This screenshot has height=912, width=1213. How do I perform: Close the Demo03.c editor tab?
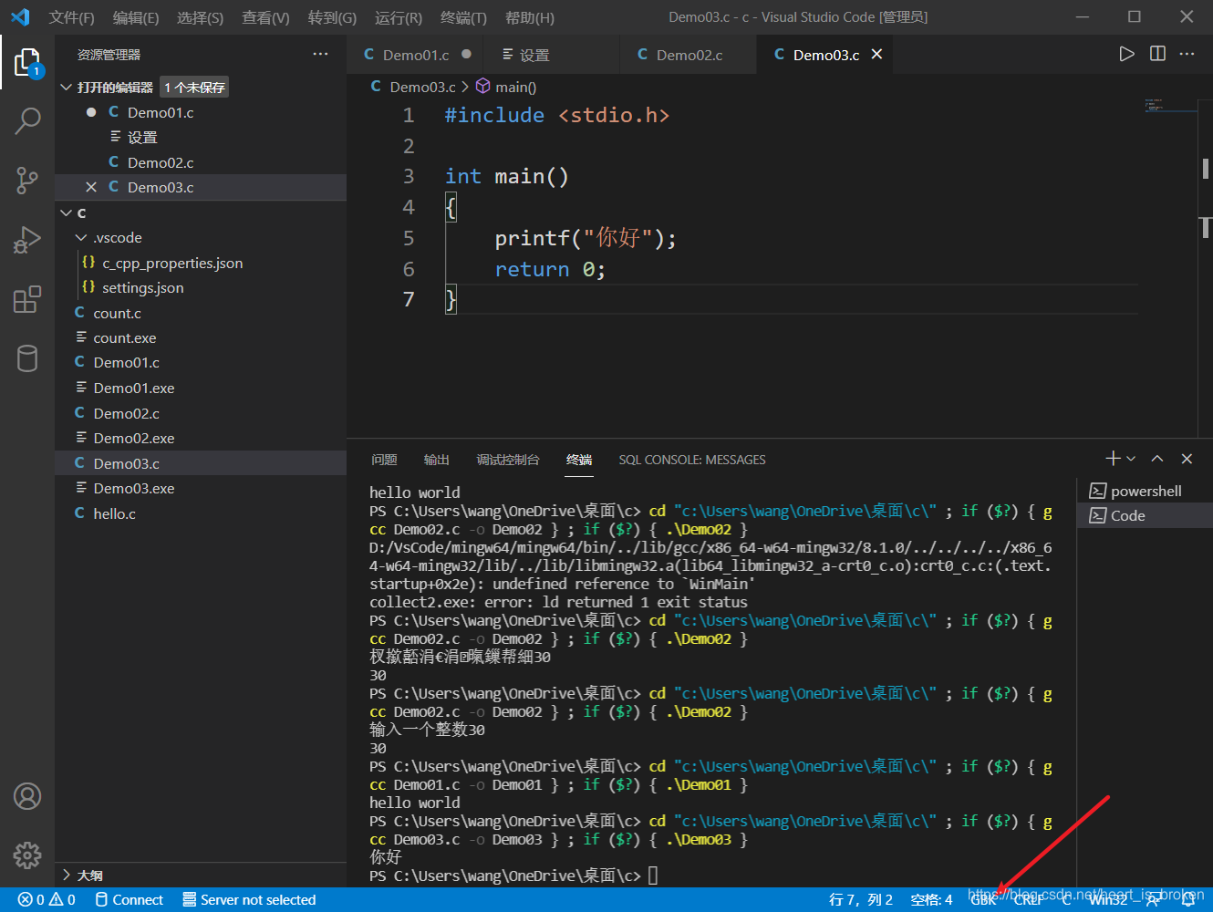click(x=876, y=55)
